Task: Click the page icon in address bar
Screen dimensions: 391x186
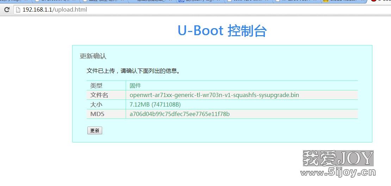Action: pyautogui.click(x=18, y=10)
